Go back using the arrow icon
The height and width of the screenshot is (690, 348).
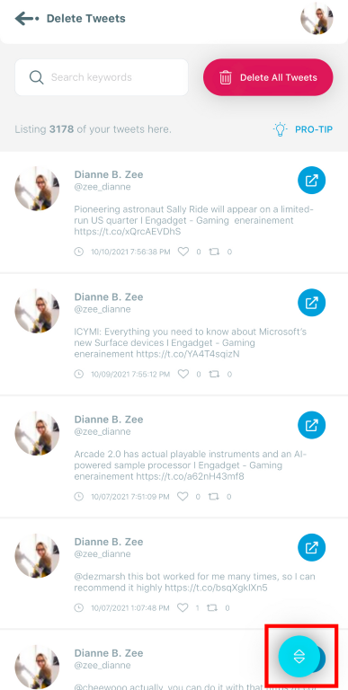[27, 19]
